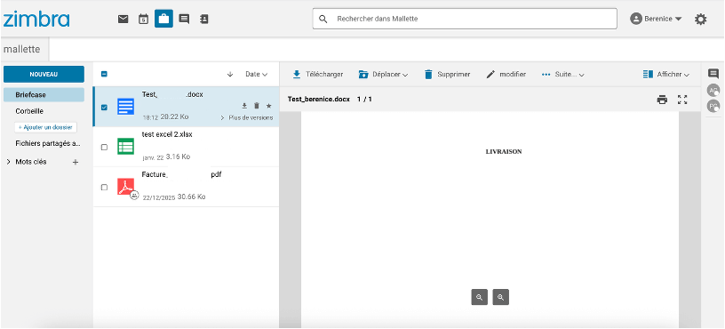Select the Briefcase app icon
Screen dimensions: 725x329
tap(163, 19)
